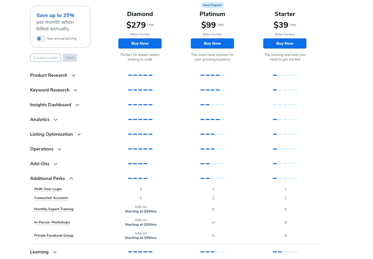The image size is (373, 259).
Task: Buy the Platinum plan now
Action: click(x=212, y=43)
